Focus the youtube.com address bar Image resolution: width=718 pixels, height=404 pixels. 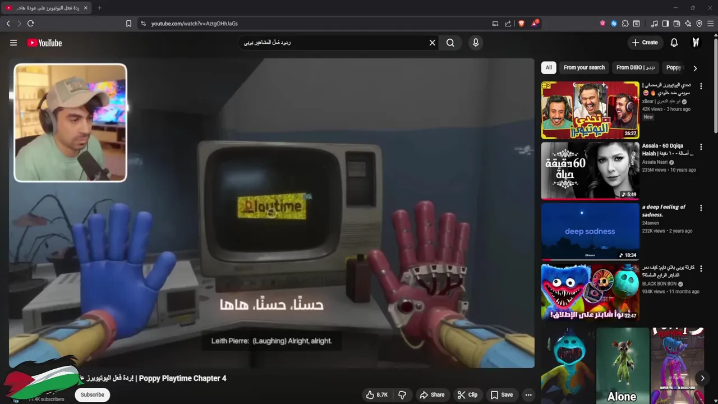pos(314,24)
